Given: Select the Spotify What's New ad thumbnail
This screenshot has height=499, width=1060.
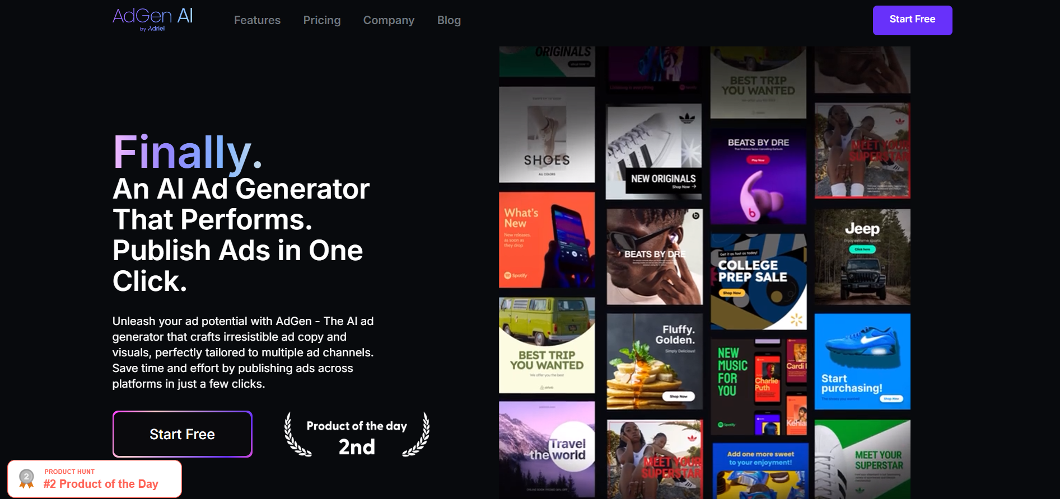Looking at the screenshot, I should click(547, 240).
